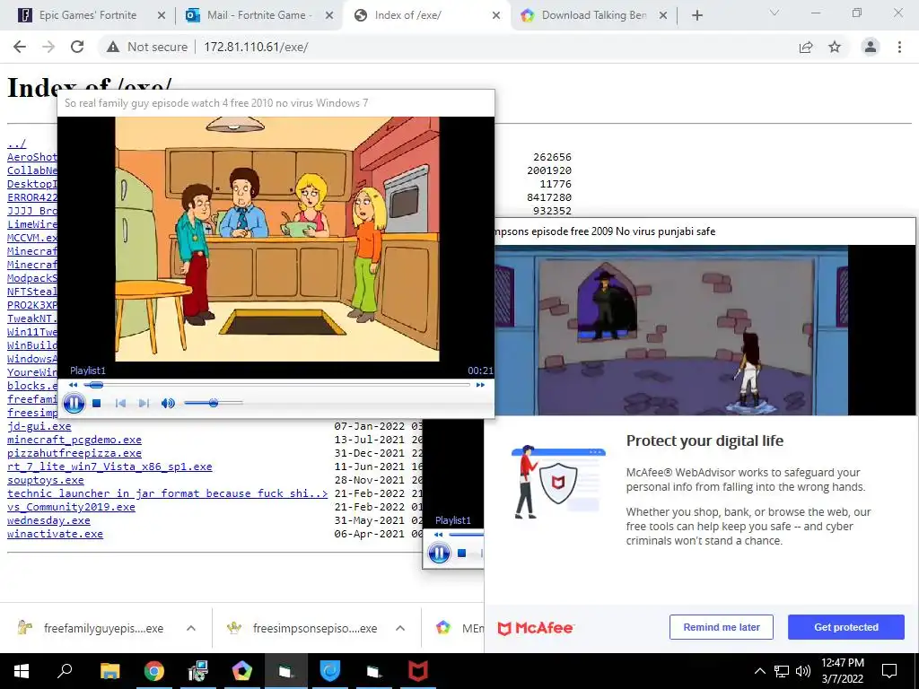The height and width of the screenshot is (689, 919).
Task: Open the blue shield app in taskbar
Action: (330, 671)
